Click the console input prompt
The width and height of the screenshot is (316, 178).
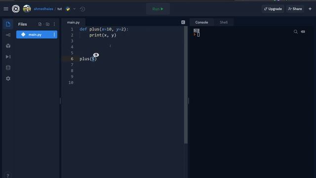(x=198, y=35)
